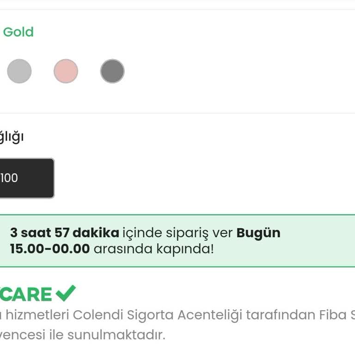355x355 pixels.
Task: Click the word "dakika" in the delivery countdown
Action: coord(96,233)
